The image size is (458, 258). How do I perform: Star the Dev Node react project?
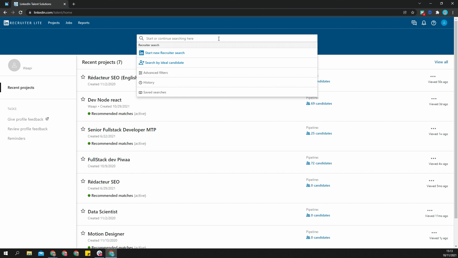coord(83,99)
